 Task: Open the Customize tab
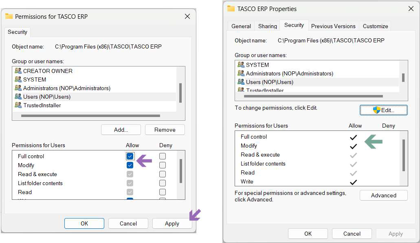tap(375, 26)
